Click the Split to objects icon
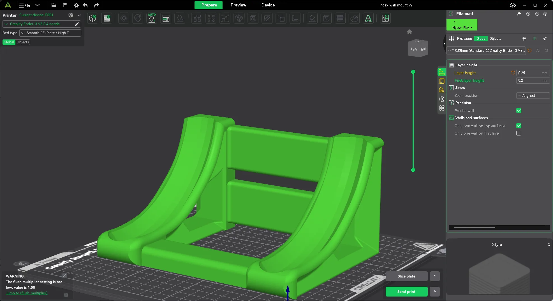 click(197, 18)
